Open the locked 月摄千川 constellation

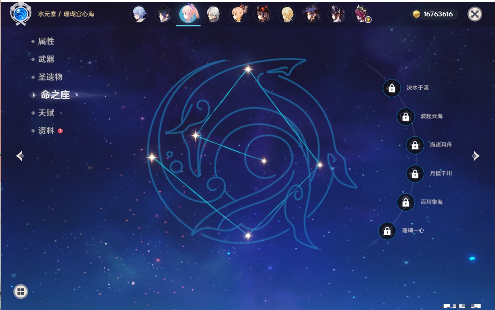415,174
